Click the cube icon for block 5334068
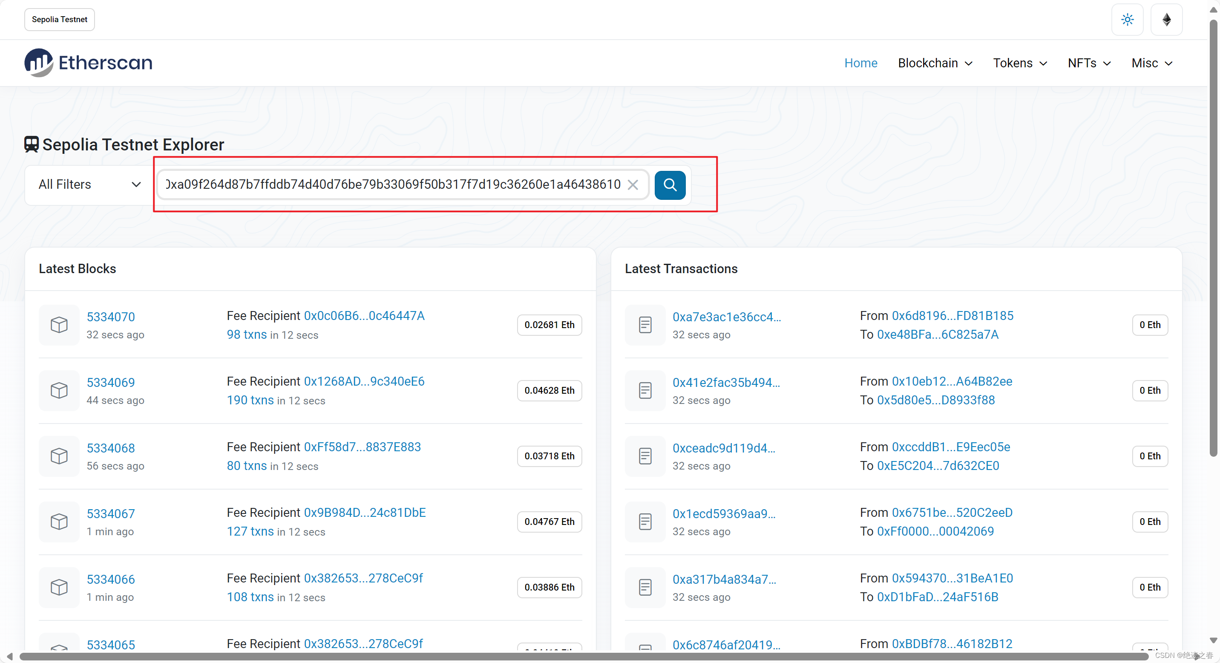This screenshot has width=1220, height=663. coord(59,456)
